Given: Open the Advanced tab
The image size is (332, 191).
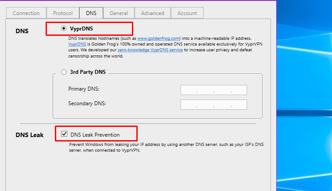Looking at the screenshot, I should point(153,13).
